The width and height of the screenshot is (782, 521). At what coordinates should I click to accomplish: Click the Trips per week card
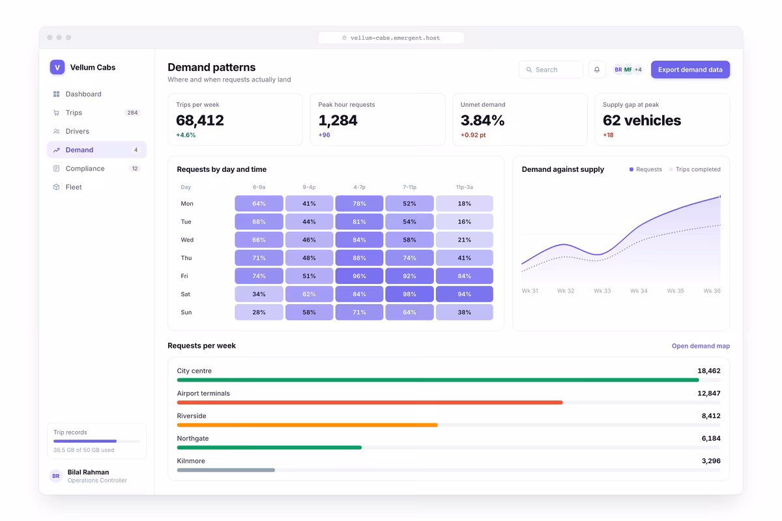pos(235,119)
